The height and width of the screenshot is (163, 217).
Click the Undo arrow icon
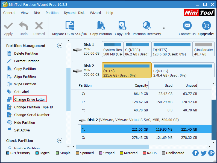[x=24, y=26]
